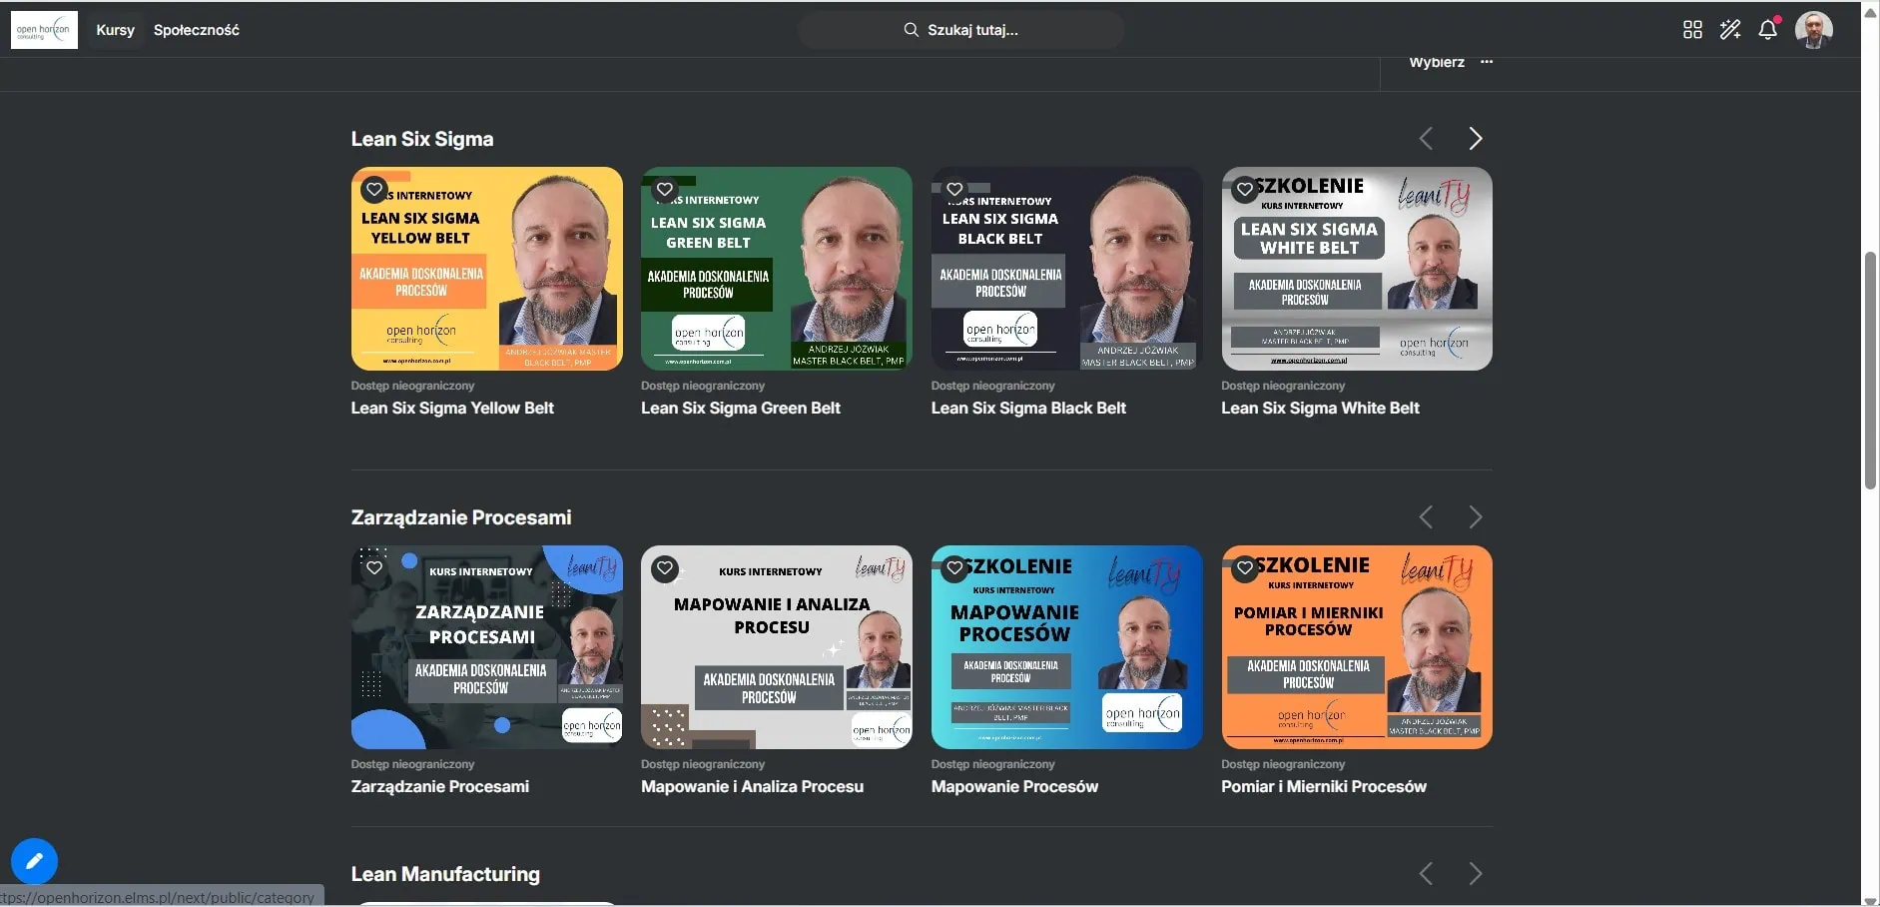Show next courses in Lean Six Sigma row
Viewport: 1880px width, 907px height.
[1475, 139]
